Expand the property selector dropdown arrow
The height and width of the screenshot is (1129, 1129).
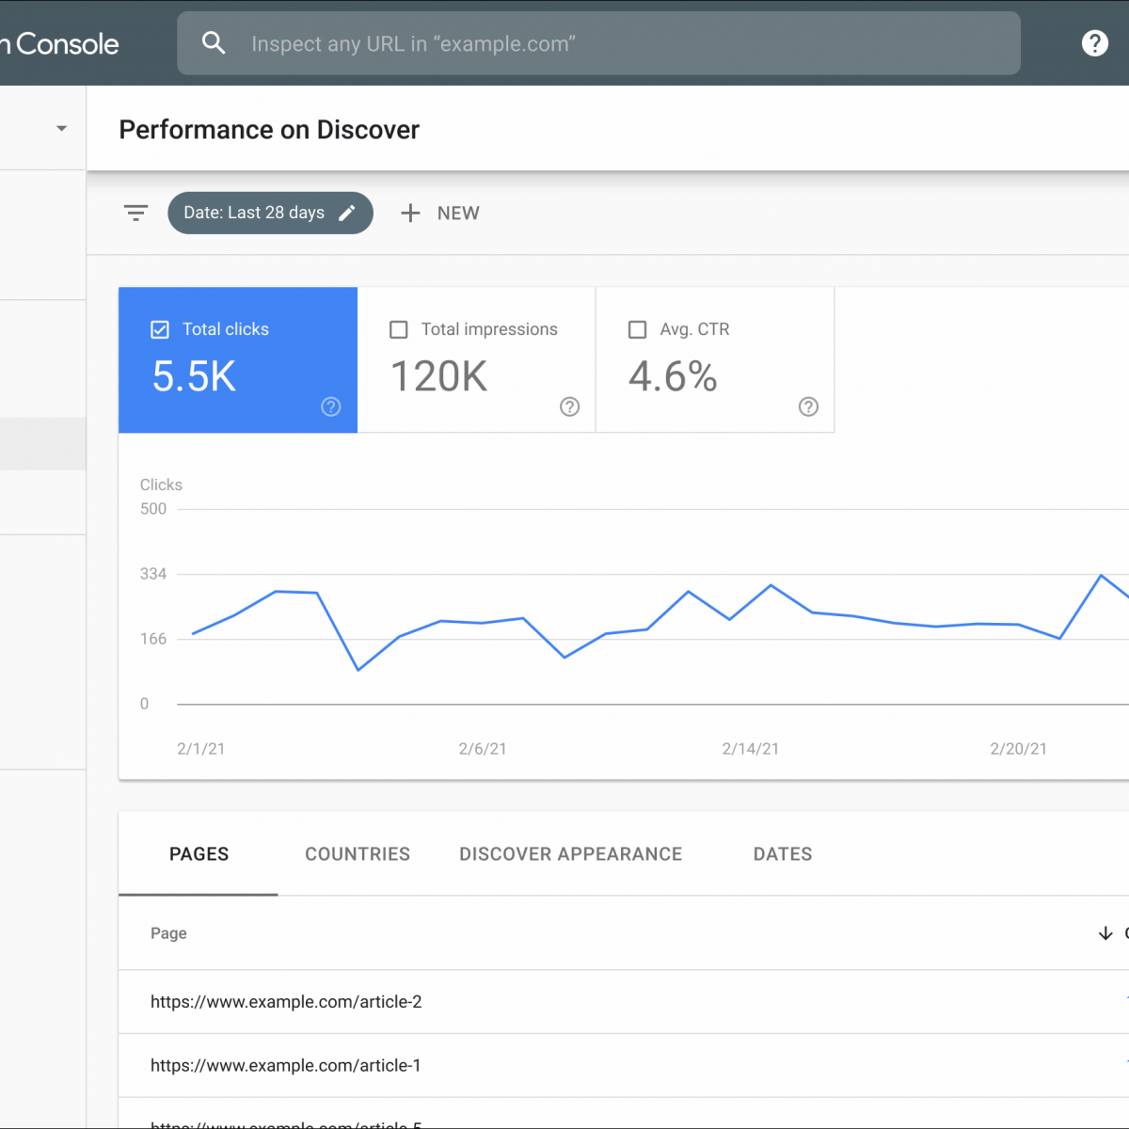pyautogui.click(x=62, y=128)
